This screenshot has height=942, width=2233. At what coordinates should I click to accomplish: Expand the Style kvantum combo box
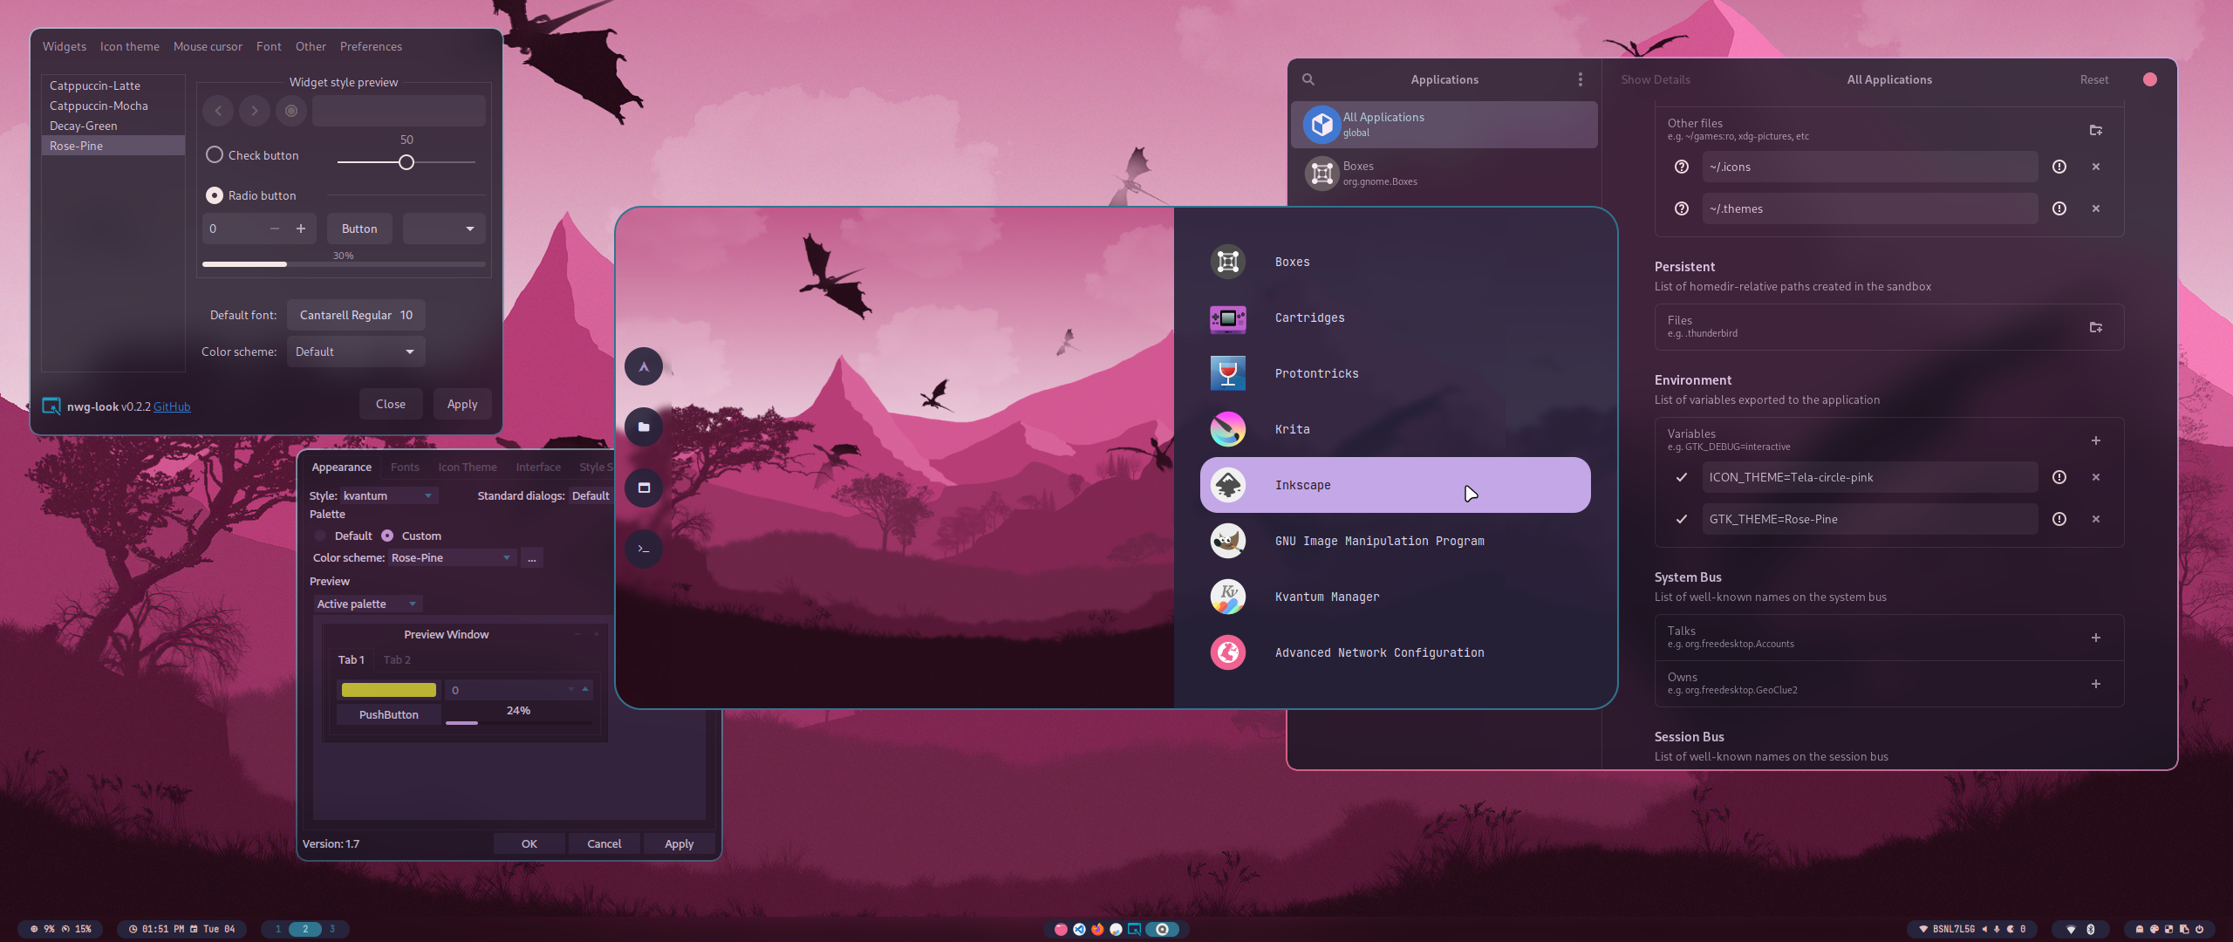point(388,495)
